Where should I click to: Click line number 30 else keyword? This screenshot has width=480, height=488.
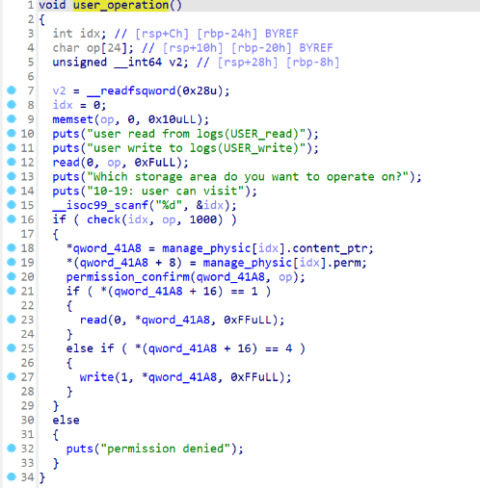click(x=66, y=420)
